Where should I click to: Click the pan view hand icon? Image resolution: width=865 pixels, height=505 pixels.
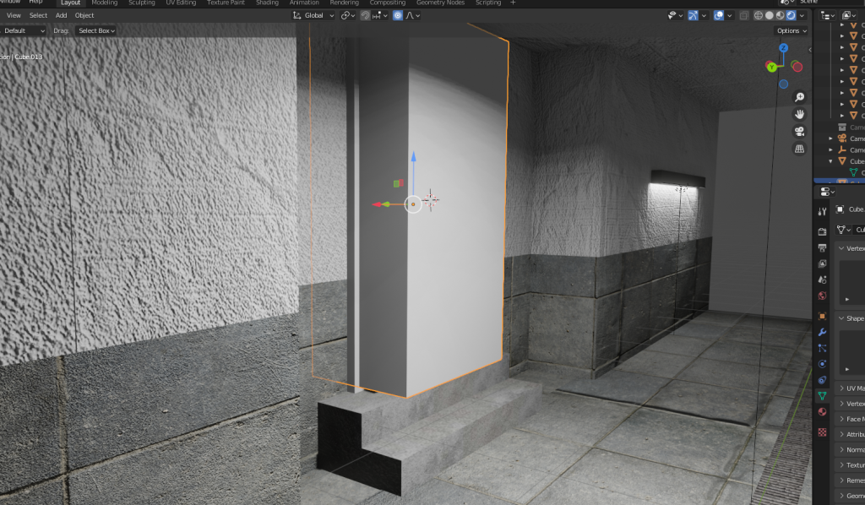tap(799, 114)
